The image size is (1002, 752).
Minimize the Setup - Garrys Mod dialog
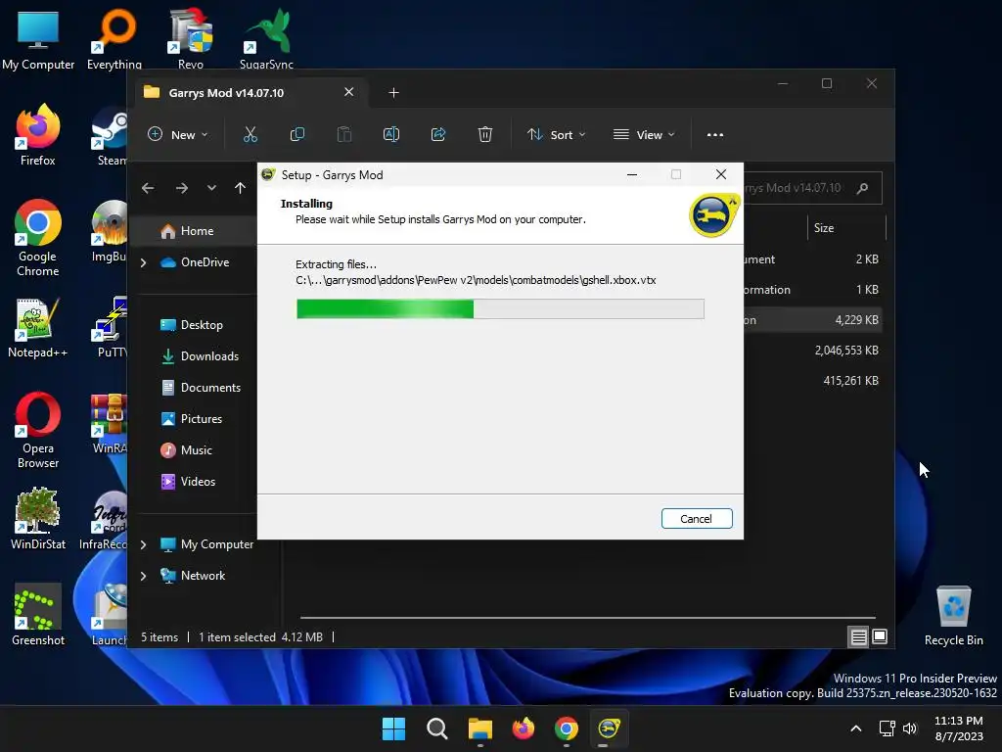coord(632,174)
